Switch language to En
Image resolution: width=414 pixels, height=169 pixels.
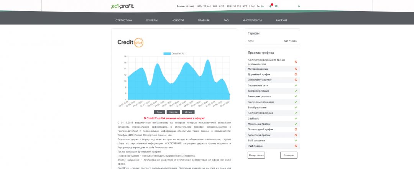coord(258,7)
